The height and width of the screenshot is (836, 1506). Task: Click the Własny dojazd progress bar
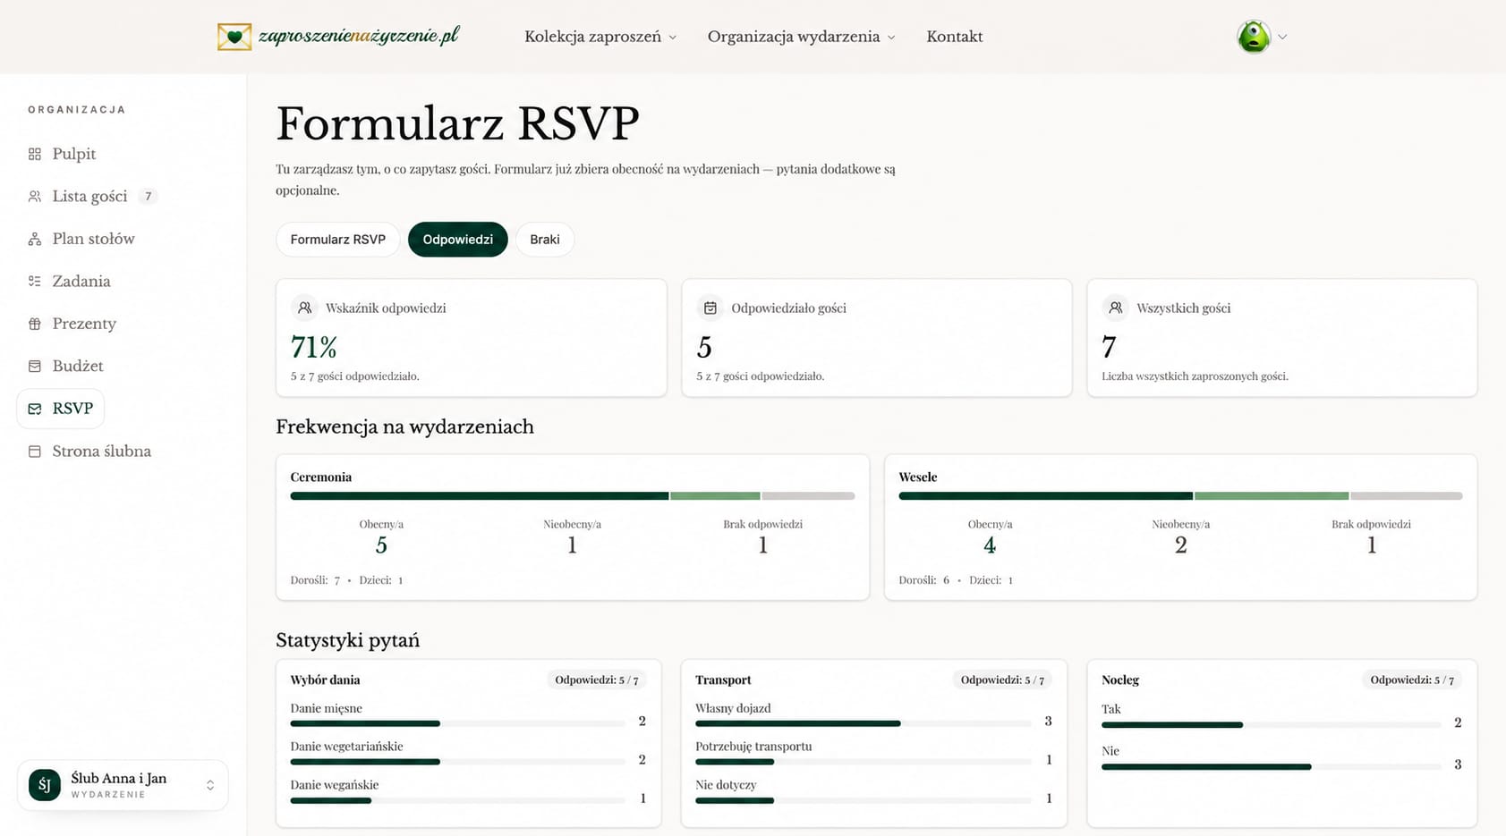(864, 723)
